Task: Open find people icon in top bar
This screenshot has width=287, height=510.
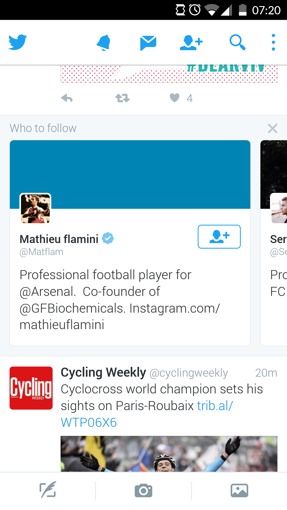Action: 191,42
